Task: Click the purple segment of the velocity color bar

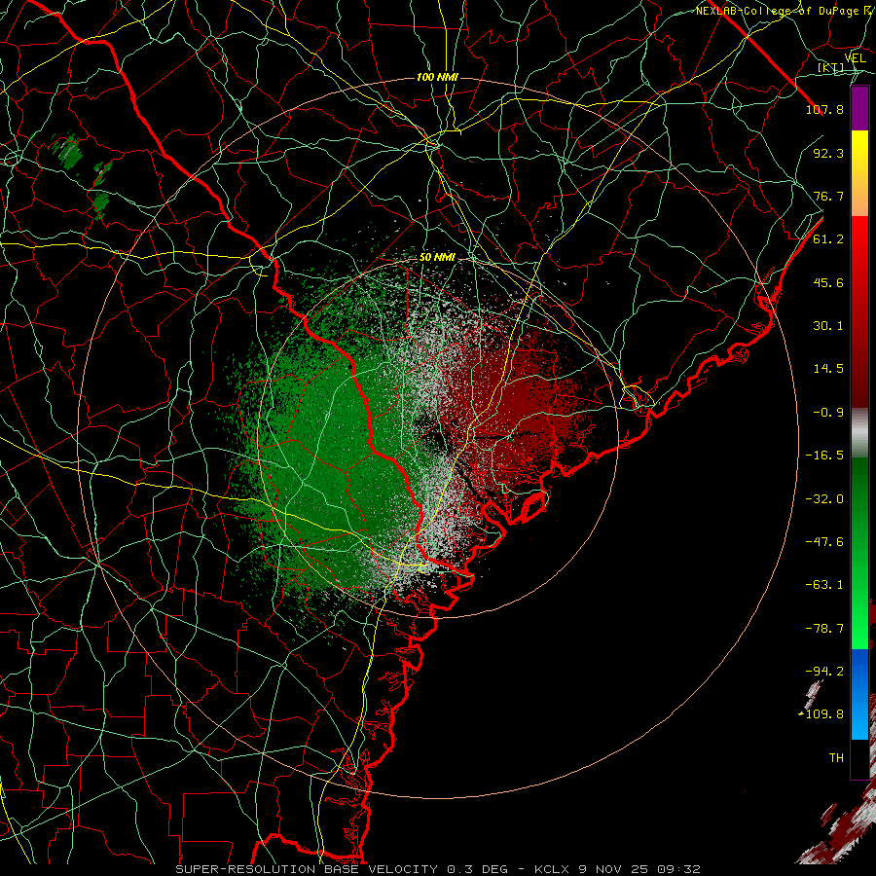Action: pos(859,108)
